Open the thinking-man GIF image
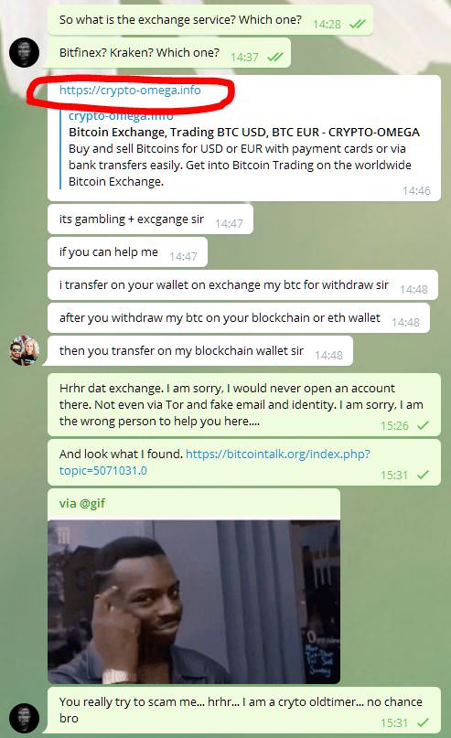This screenshot has width=451, height=738. coord(194,602)
